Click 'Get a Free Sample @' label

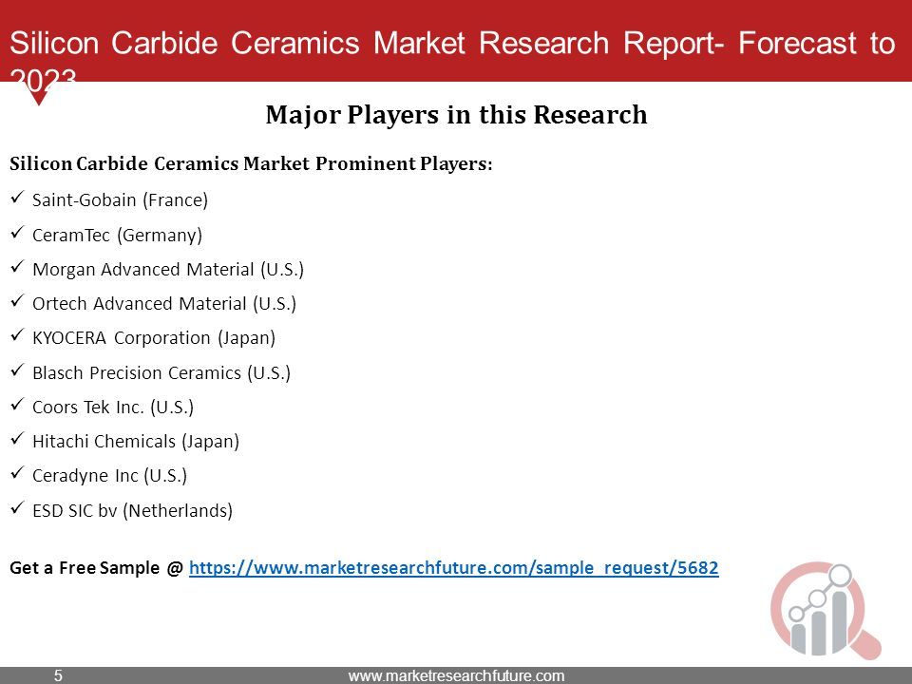pos(97,568)
